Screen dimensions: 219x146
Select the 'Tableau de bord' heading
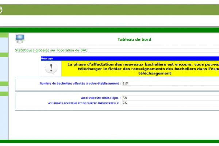tap(134, 39)
